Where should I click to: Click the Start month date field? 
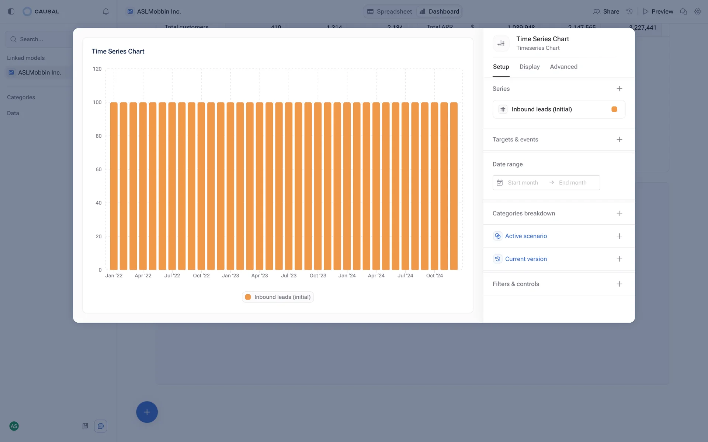[523, 183]
